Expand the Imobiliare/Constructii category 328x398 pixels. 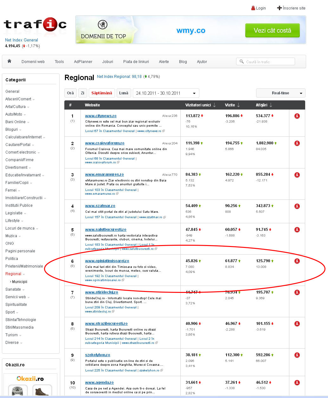tap(45, 198)
